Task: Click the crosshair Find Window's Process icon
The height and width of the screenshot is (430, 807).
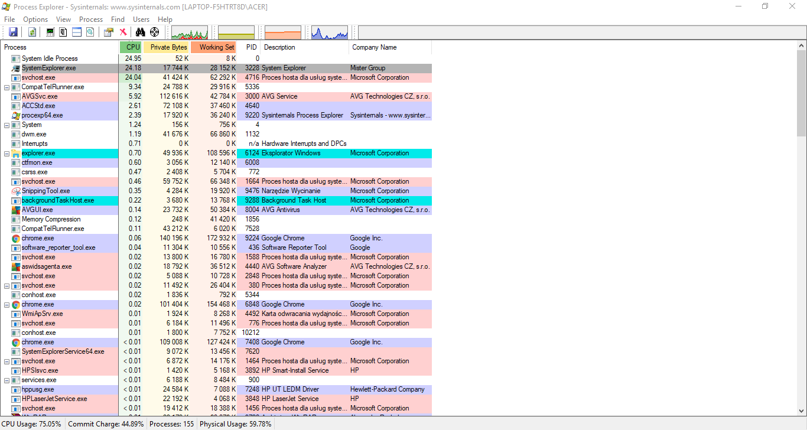Action: click(155, 32)
